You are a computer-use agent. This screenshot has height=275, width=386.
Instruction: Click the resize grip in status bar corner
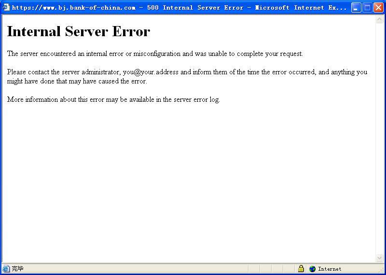(382, 271)
